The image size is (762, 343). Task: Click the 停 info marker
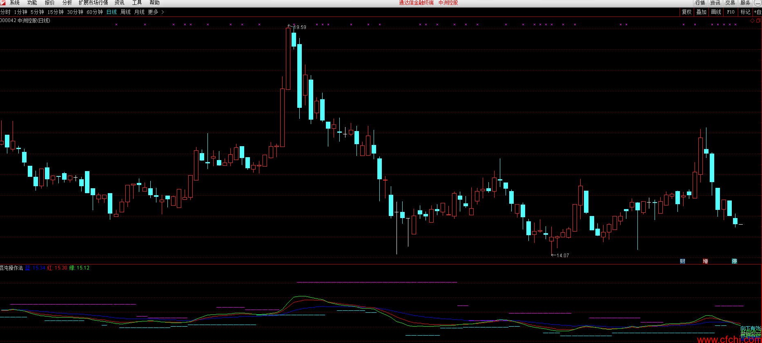[x=734, y=261]
